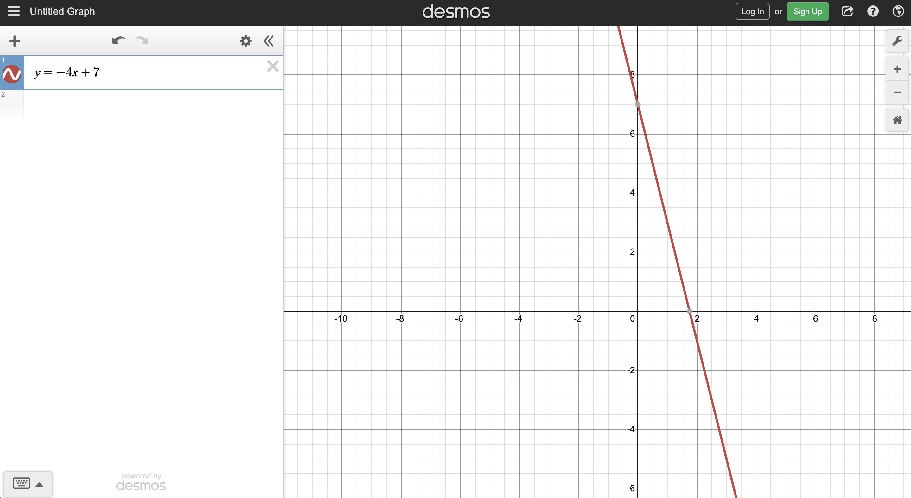
Task: Click the green Sign Up button
Action: [x=807, y=11]
